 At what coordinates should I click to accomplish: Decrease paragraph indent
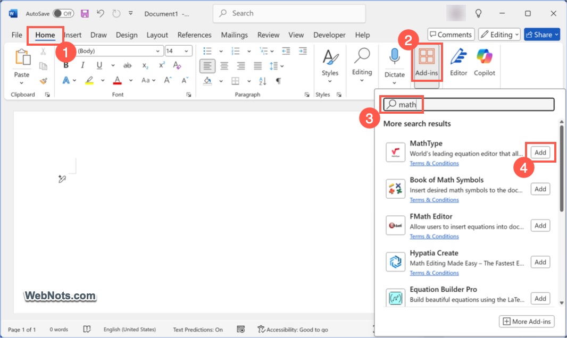click(286, 51)
